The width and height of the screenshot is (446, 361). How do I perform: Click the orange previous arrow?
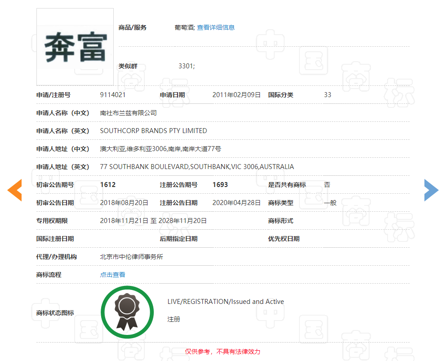15,190
